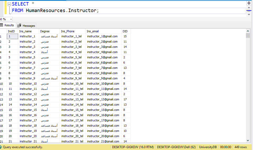This screenshot has height=150, width=253.
Task: Select the DID value 15 for instructor_1
Action: 126,36
